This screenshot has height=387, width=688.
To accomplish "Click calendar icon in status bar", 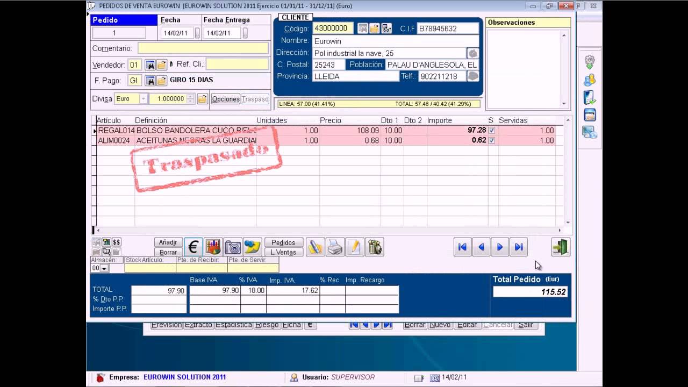I will [x=435, y=378].
